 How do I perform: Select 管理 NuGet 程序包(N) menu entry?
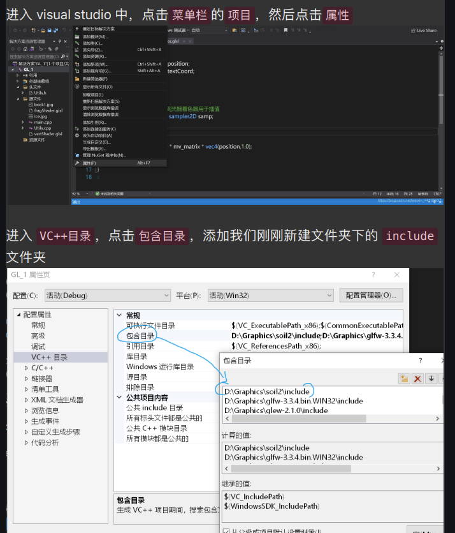[120, 155]
